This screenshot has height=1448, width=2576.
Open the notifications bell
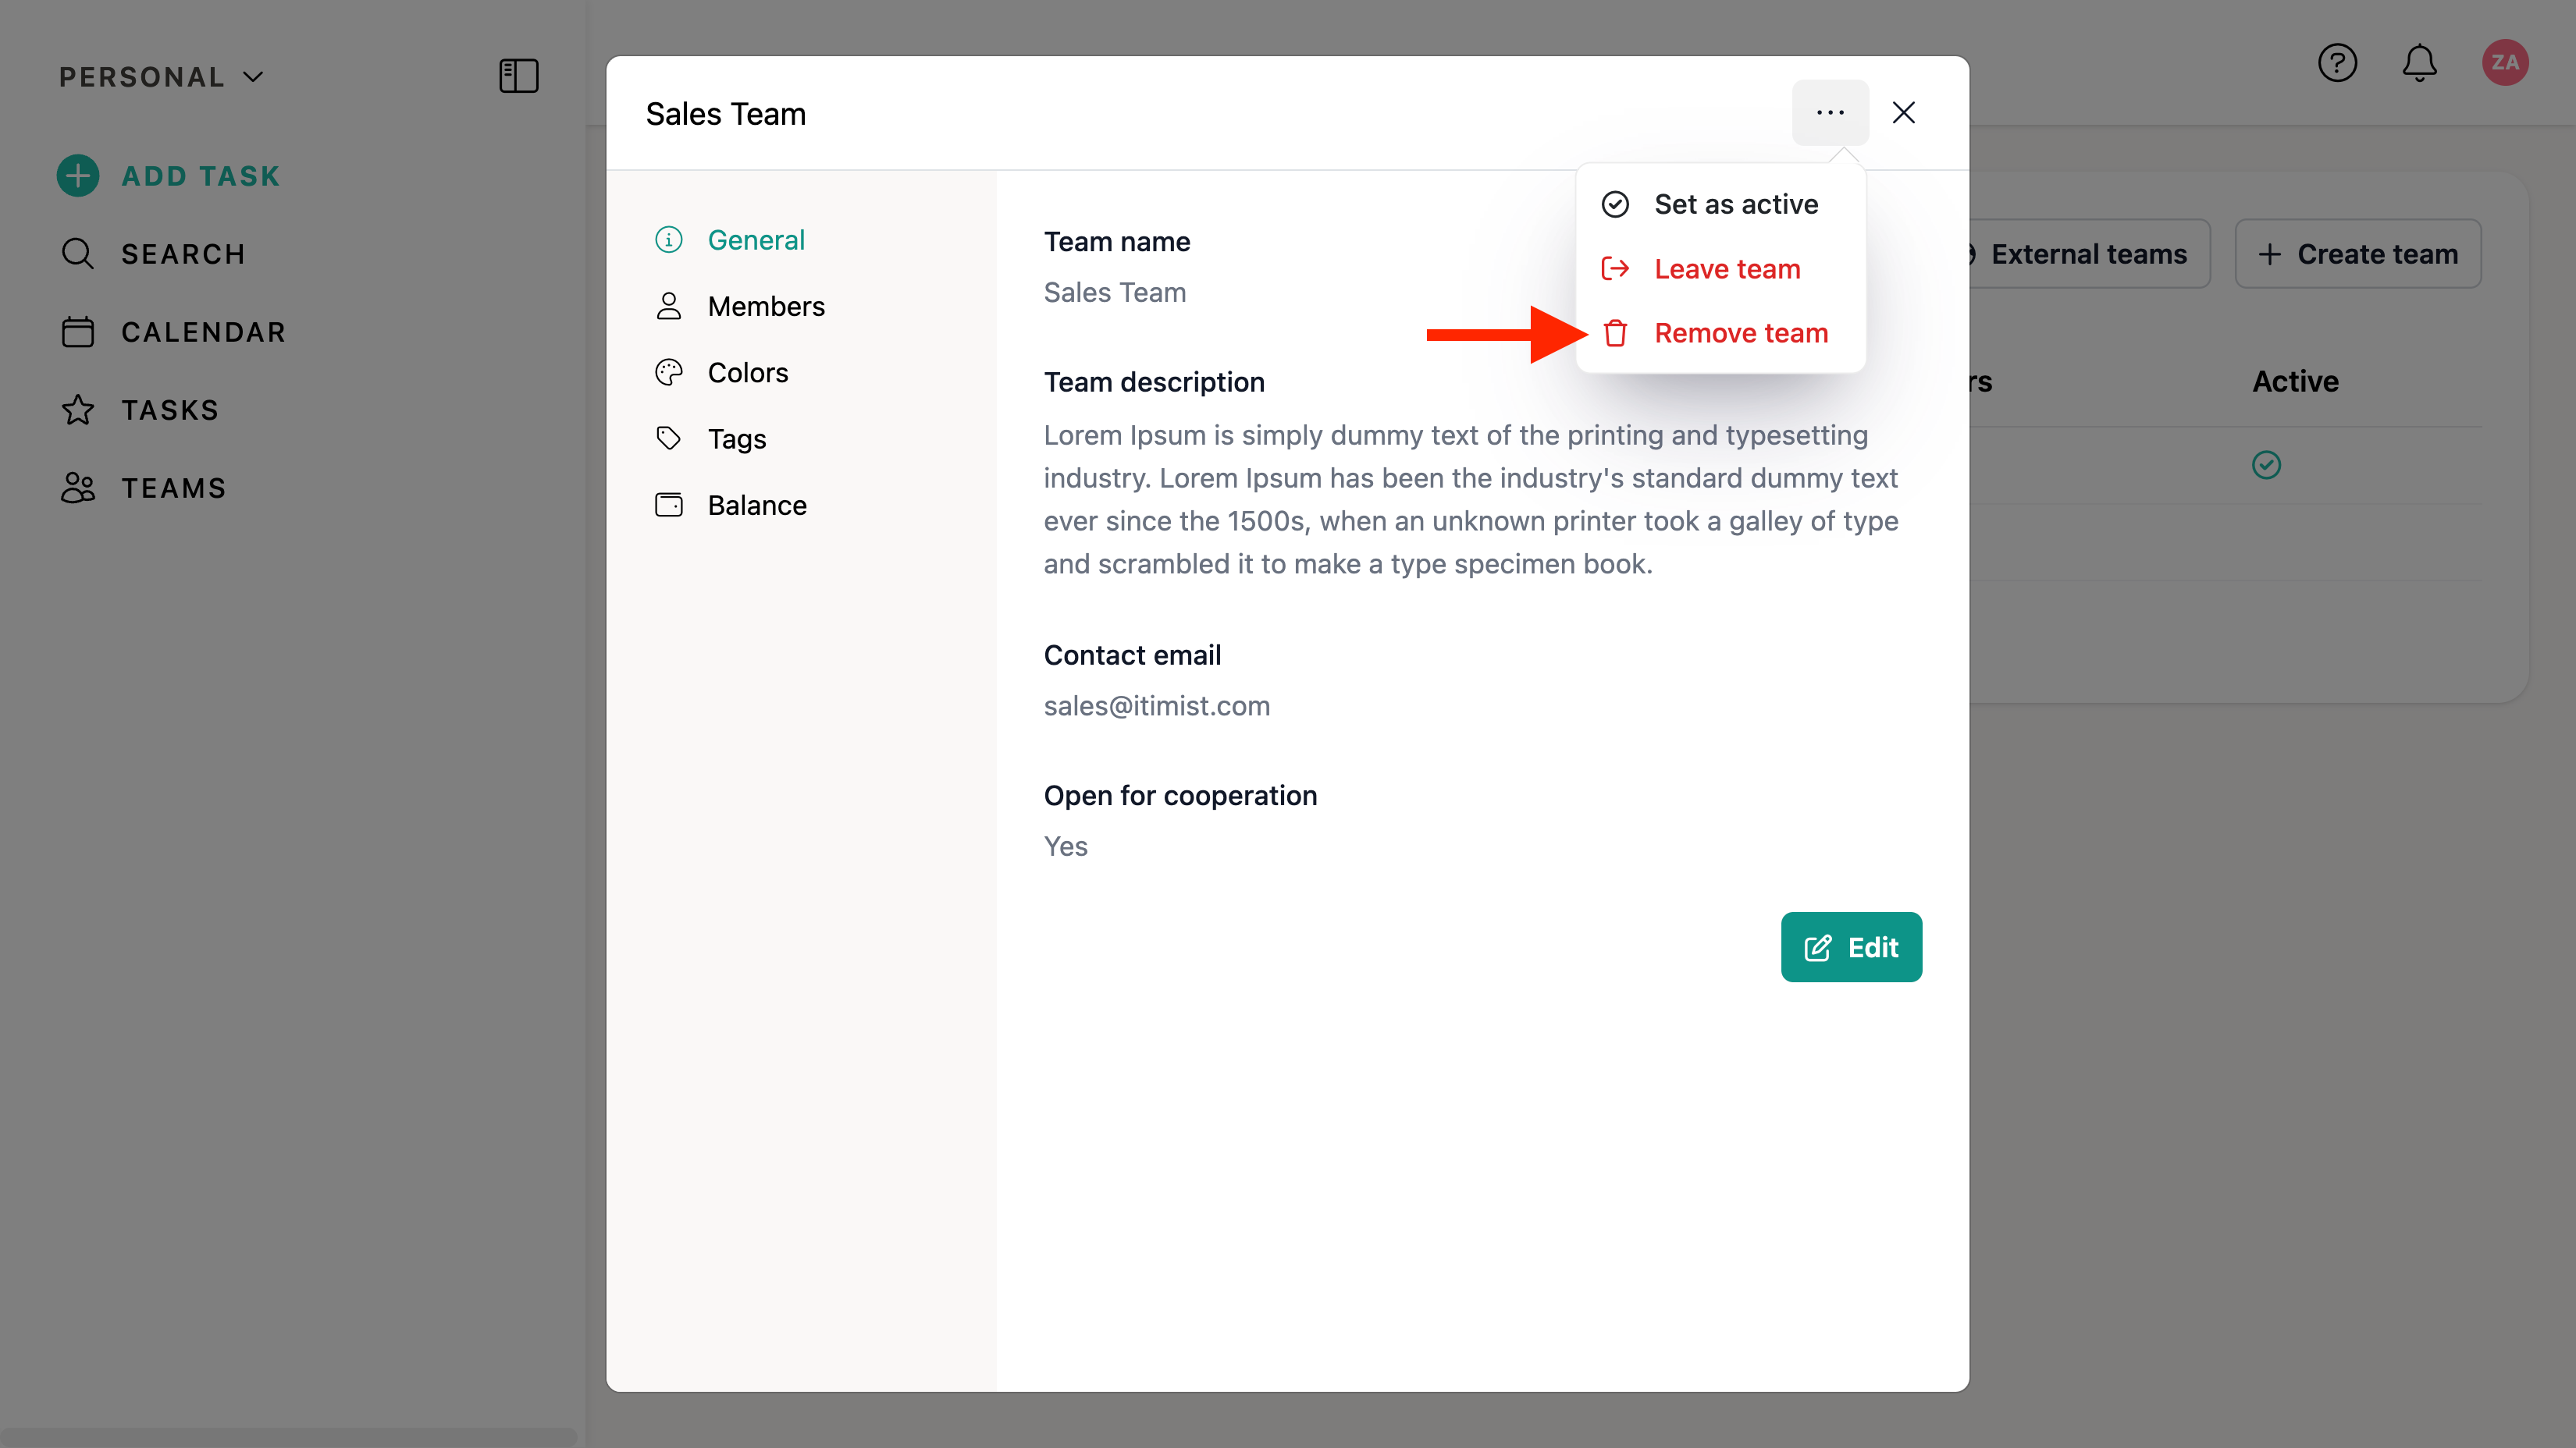point(2419,63)
